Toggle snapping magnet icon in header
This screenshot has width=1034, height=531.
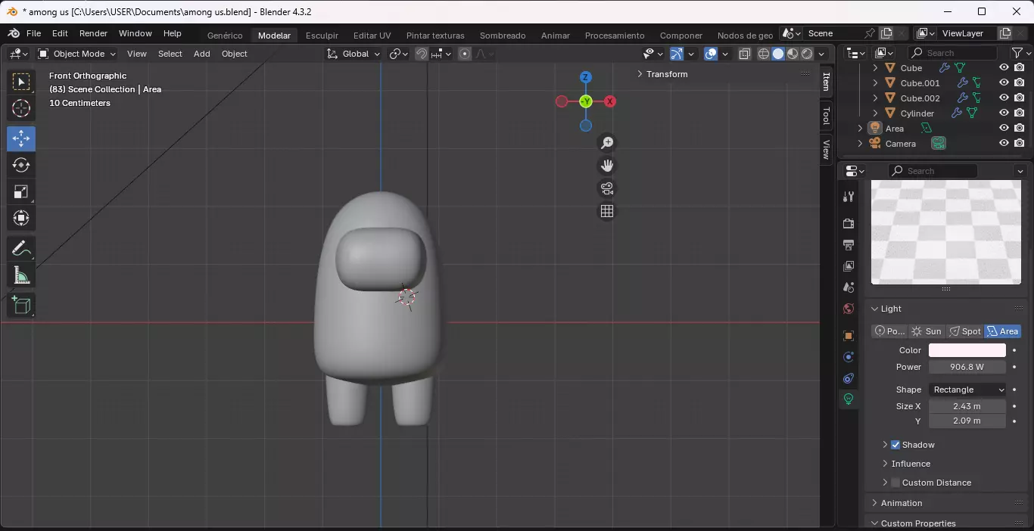[x=422, y=54]
